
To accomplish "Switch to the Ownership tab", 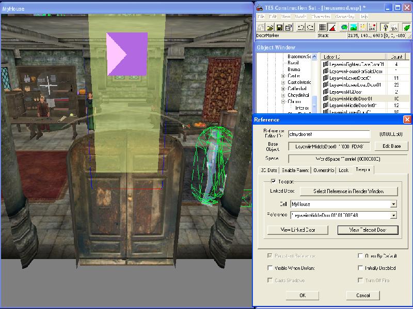I will pyautogui.click(x=324, y=170).
